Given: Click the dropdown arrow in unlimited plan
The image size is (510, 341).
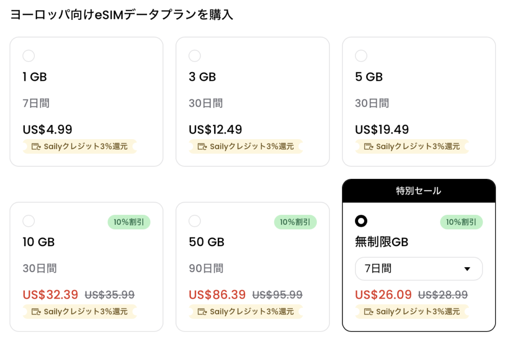Looking at the screenshot, I should [x=467, y=269].
